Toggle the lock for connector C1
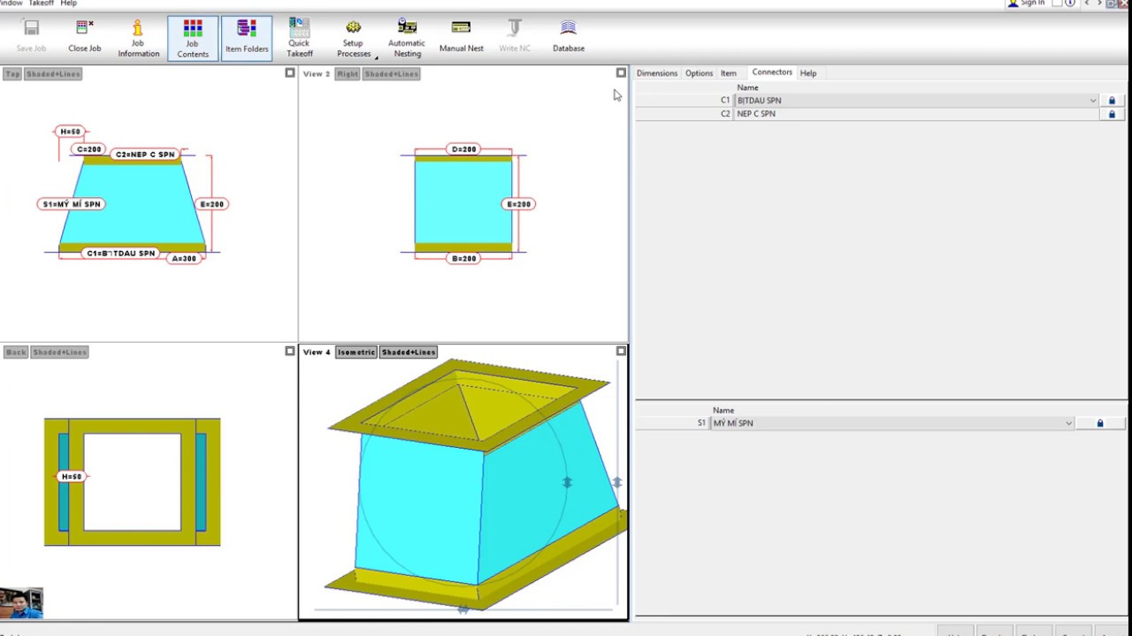 pos(1112,101)
